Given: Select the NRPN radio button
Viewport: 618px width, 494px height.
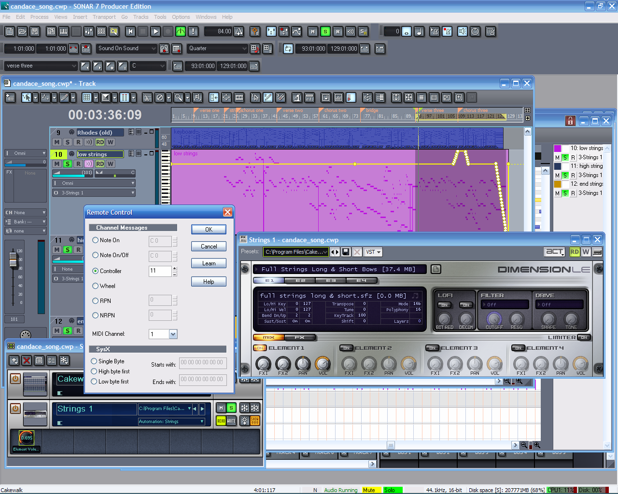Looking at the screenshot, I should (x=96, y=316).
